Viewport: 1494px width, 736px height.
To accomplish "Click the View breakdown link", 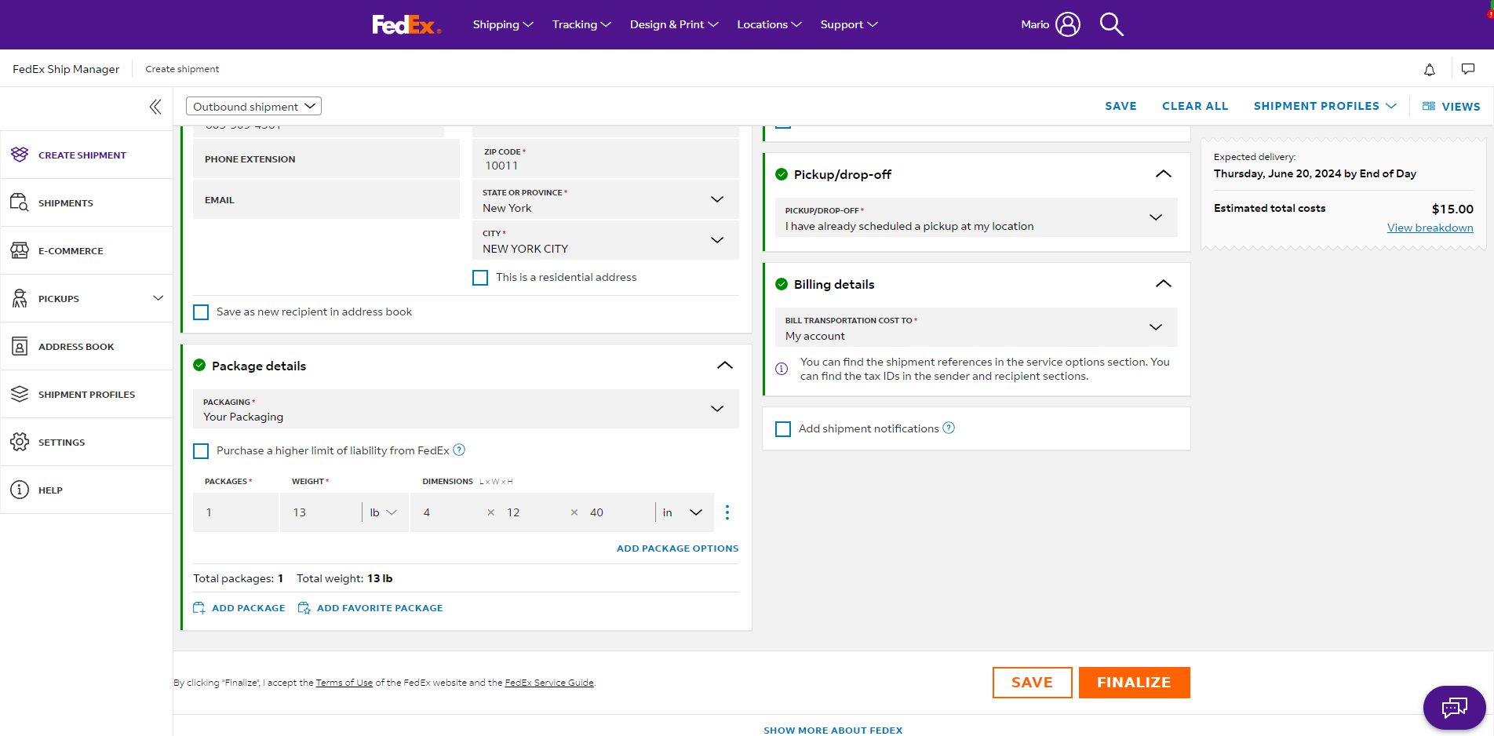I will [x=1430, y=228].
